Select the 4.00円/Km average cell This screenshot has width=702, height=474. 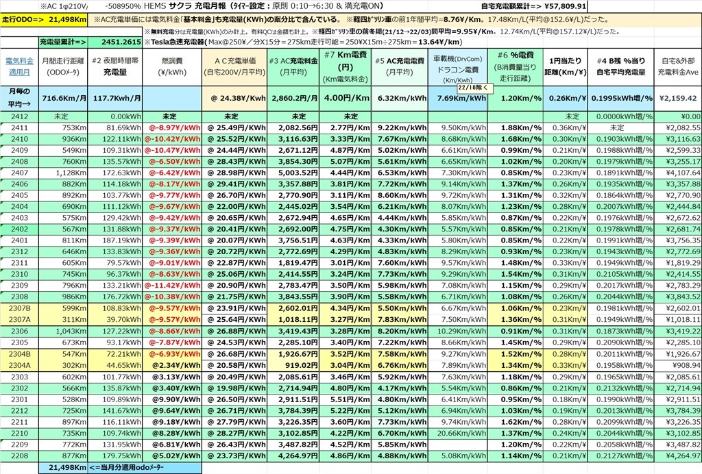[346, 98]
